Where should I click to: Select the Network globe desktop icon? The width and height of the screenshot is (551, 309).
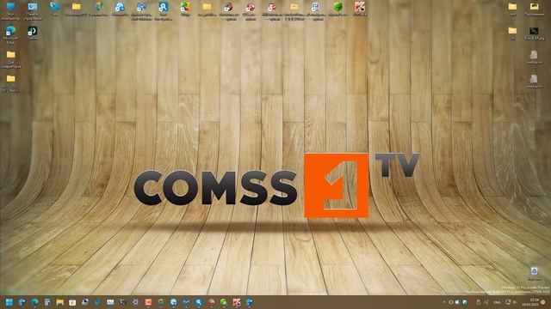point(54,7)
